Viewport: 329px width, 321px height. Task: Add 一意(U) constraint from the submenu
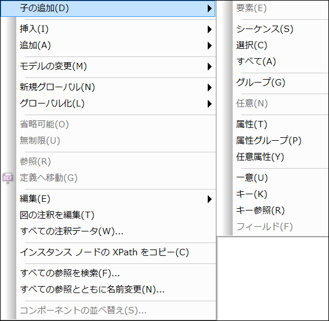pyautogui.click(x=273, y=178)
